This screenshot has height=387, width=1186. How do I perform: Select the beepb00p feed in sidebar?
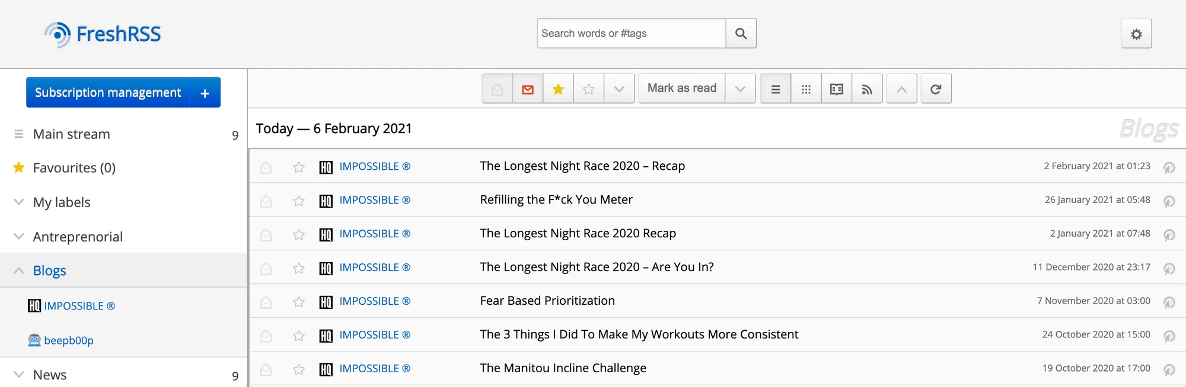pyautogui.click(x=69, y=340)
